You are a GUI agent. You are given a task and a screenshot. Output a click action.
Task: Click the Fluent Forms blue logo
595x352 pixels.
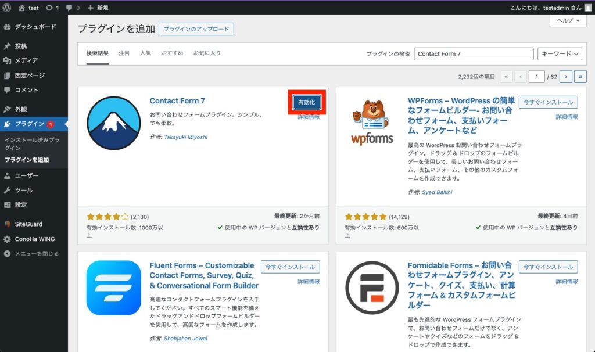pos(114,288)
